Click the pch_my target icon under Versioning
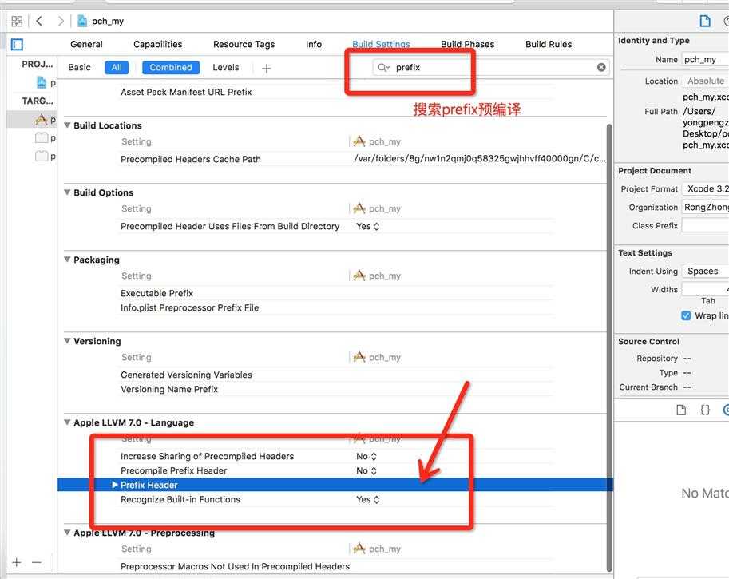 point(359,357)
